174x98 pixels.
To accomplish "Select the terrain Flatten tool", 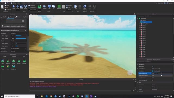I will point(2,67).
